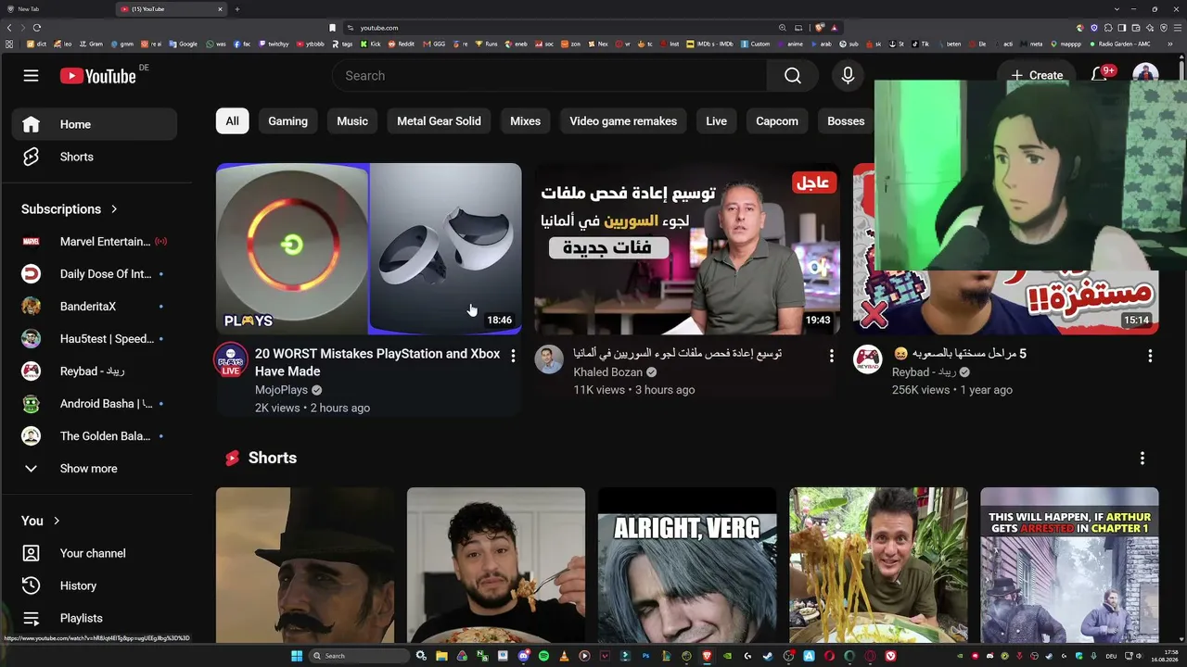The image size is (1187, 667).
Task: Open the YouTube guide hamburger menu
Action: click(x=31, y=76)
